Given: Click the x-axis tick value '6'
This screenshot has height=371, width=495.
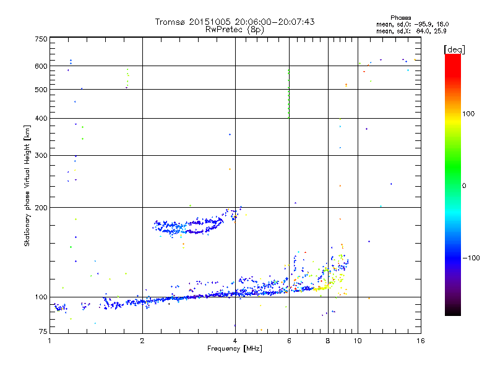Looking at the screenshot, I should [289, 341].
